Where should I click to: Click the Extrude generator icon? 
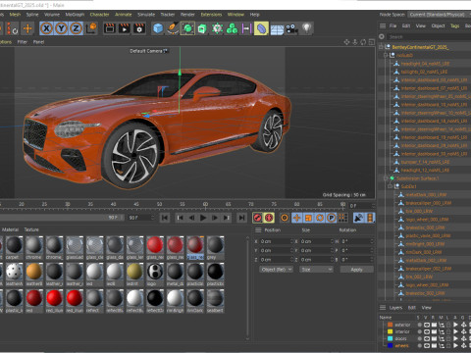tap(202, 28)
